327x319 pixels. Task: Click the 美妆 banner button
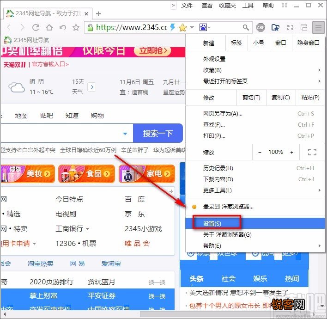pyautogui.click(x=28, y=174)
